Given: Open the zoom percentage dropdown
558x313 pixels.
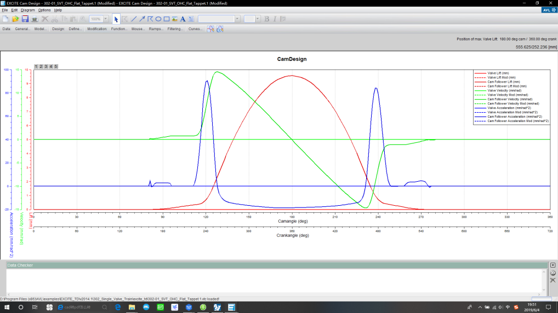Looking at the screenshot, I should click(105, 19).
